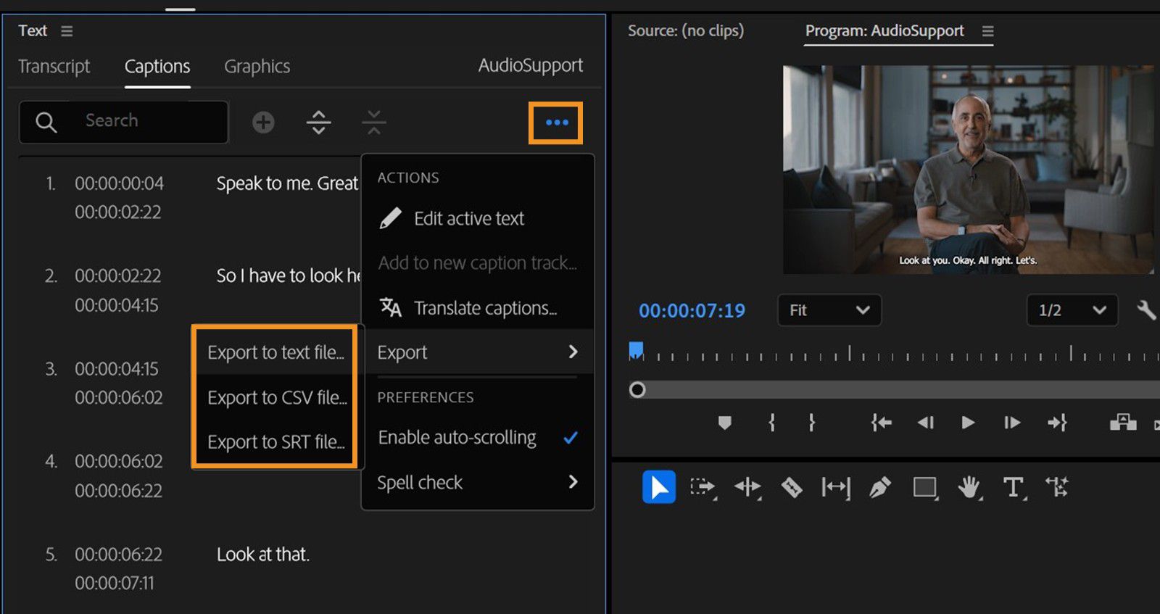Select the Razor tool
Image resolution: width=1160 pixels, height=614 pixels.
(x=791, y=487)
